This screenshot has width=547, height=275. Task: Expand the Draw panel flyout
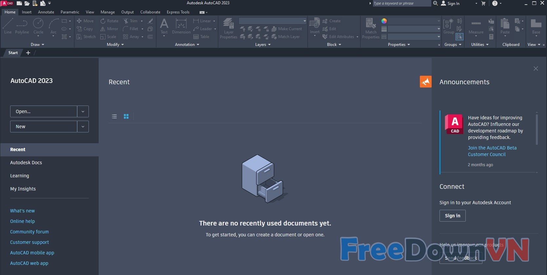(37, 45)
